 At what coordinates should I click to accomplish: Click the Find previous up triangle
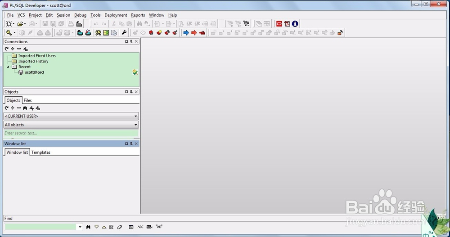[104, 227]
